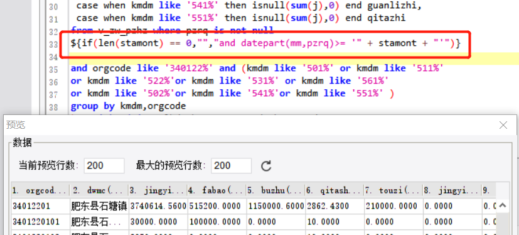Close the 预览 preview dialog

point(503,125)
